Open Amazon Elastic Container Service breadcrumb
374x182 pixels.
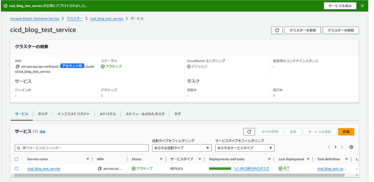tap(34, 19)
